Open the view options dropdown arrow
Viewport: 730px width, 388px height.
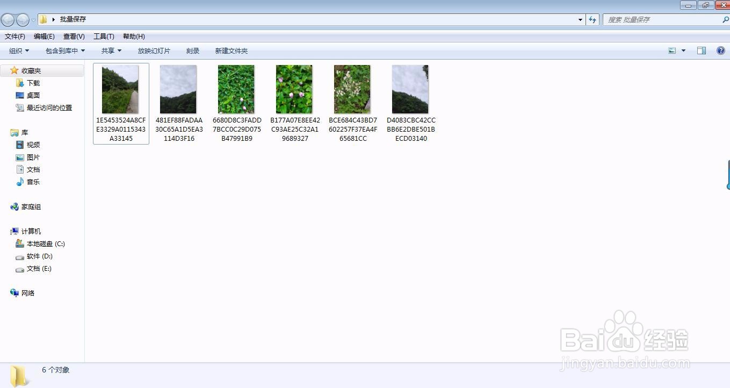click(683, 51)
